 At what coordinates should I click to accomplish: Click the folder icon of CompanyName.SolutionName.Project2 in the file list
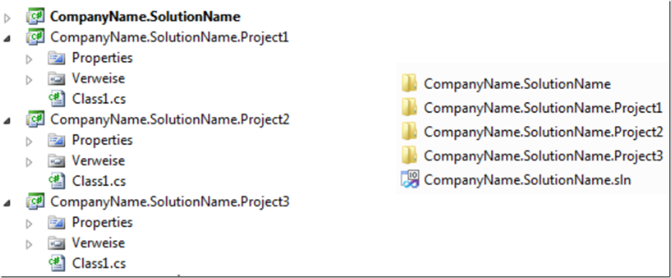[409, 132]
